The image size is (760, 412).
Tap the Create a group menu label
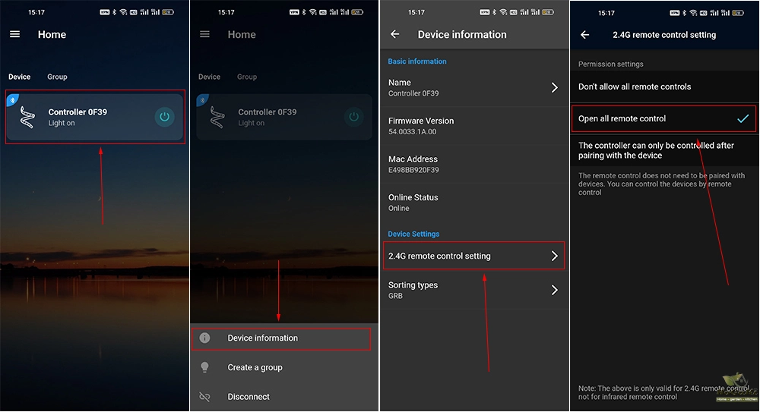(x=255, y=367)
